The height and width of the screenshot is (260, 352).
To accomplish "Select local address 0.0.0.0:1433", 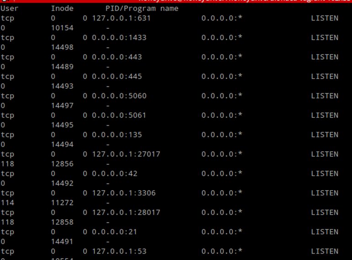I will (119, 37).
